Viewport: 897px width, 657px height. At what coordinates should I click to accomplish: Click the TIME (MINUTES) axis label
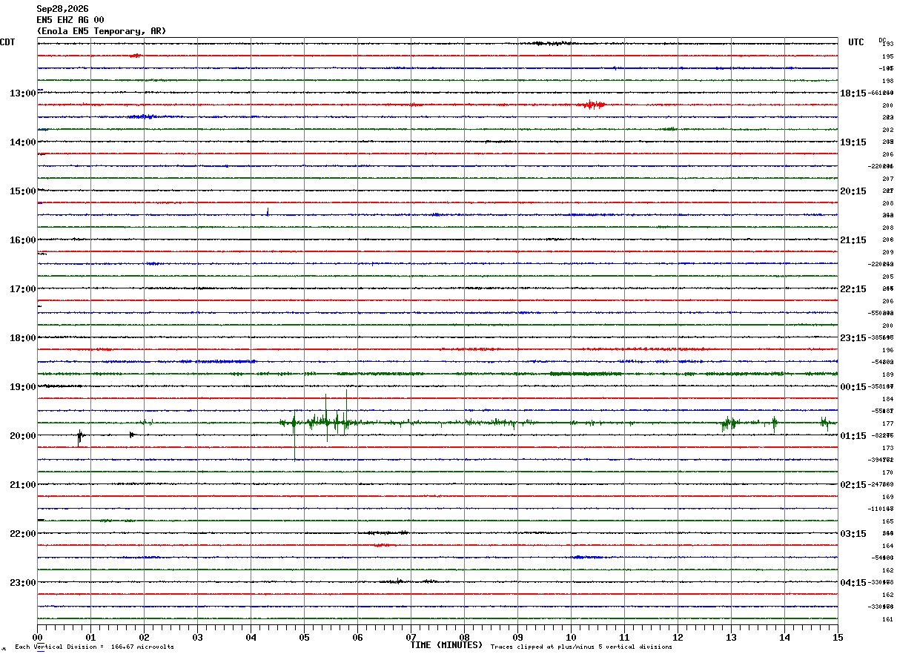(x=446, y=645)
